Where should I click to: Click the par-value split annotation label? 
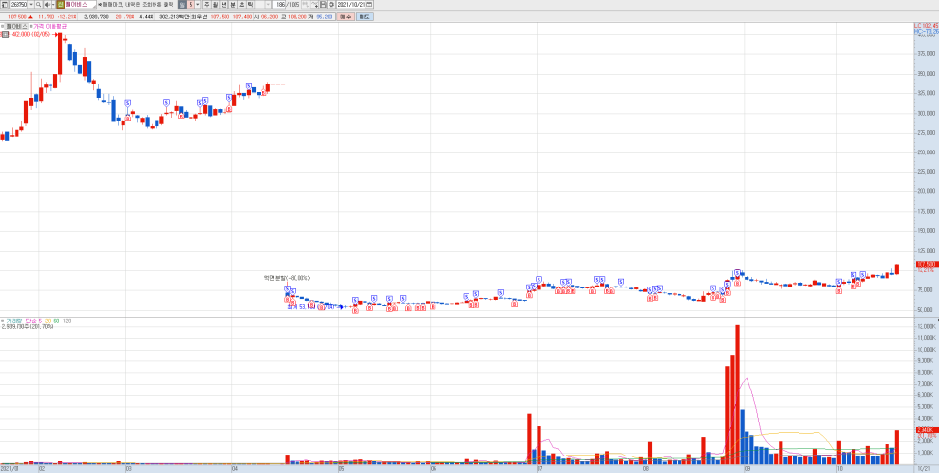tap(289, 277)
